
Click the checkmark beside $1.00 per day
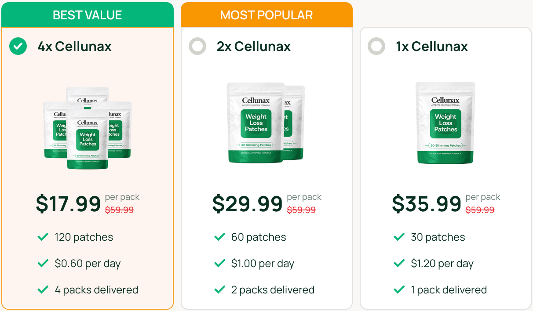tap(219, 263)
